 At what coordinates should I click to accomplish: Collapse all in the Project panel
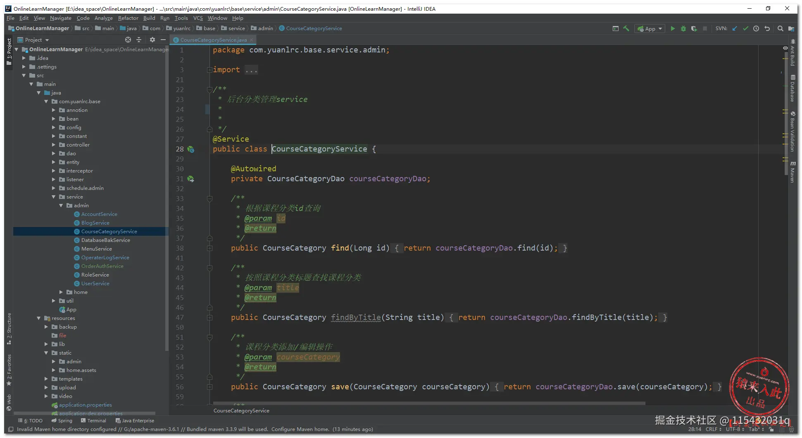coord(139,40)
